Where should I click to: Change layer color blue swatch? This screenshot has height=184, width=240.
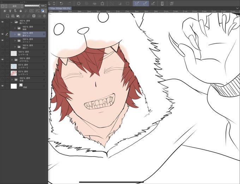point(43,11)
